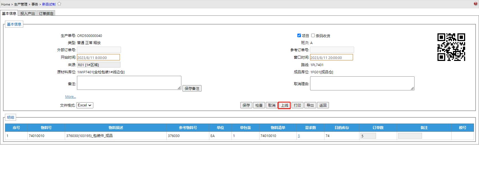Click 原材料库位 value 1WIP7401

coord(101,72)
